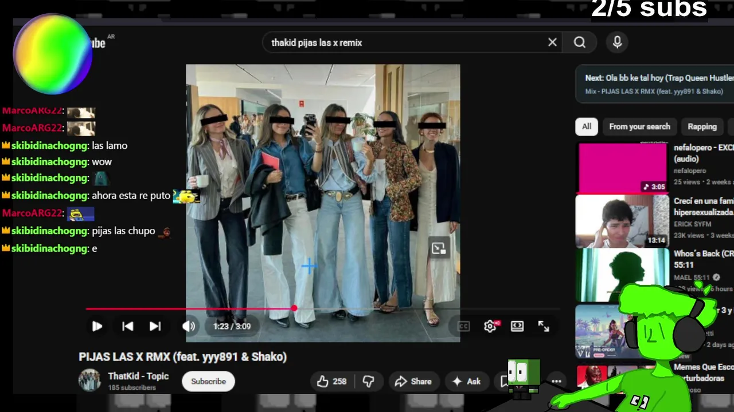The width and height of the screenshot is (734, 412).
Task: Toggle closed captions CC button
Action: point(463,326)
